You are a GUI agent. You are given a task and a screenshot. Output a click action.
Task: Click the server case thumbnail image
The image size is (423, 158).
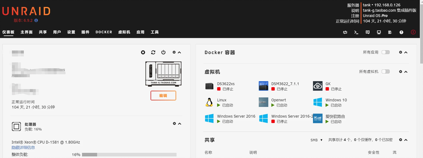click(164, 74)
